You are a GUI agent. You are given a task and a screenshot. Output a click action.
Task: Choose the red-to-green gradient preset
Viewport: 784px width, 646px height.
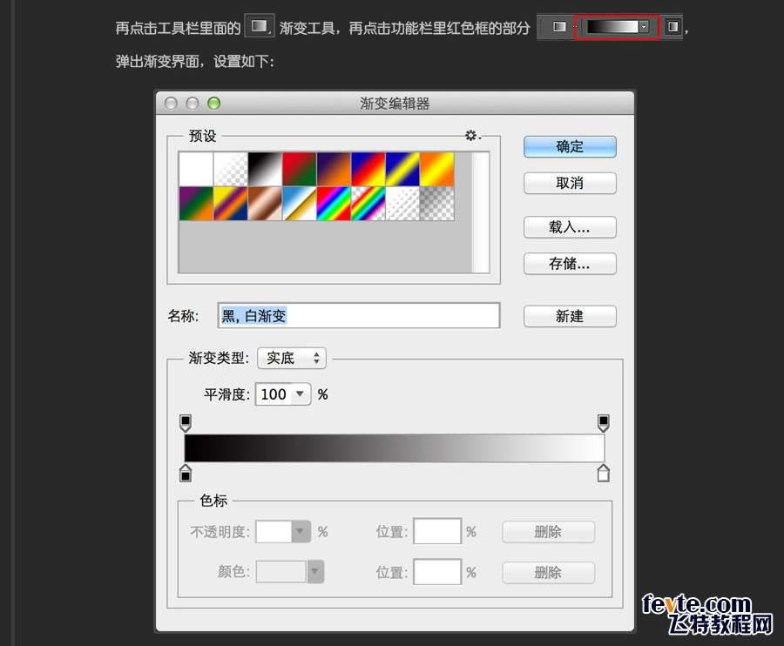click(300, 170)
